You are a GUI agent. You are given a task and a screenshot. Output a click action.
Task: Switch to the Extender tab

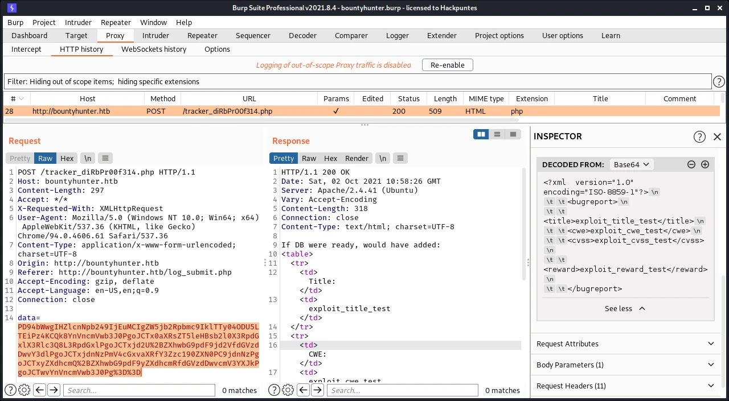(x=442, y=35)
